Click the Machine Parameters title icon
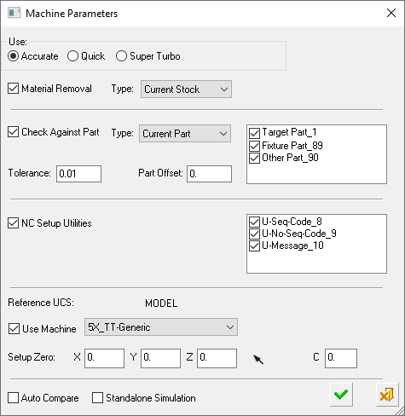Screen dimensions: 405x416 (x=14, y=14)
